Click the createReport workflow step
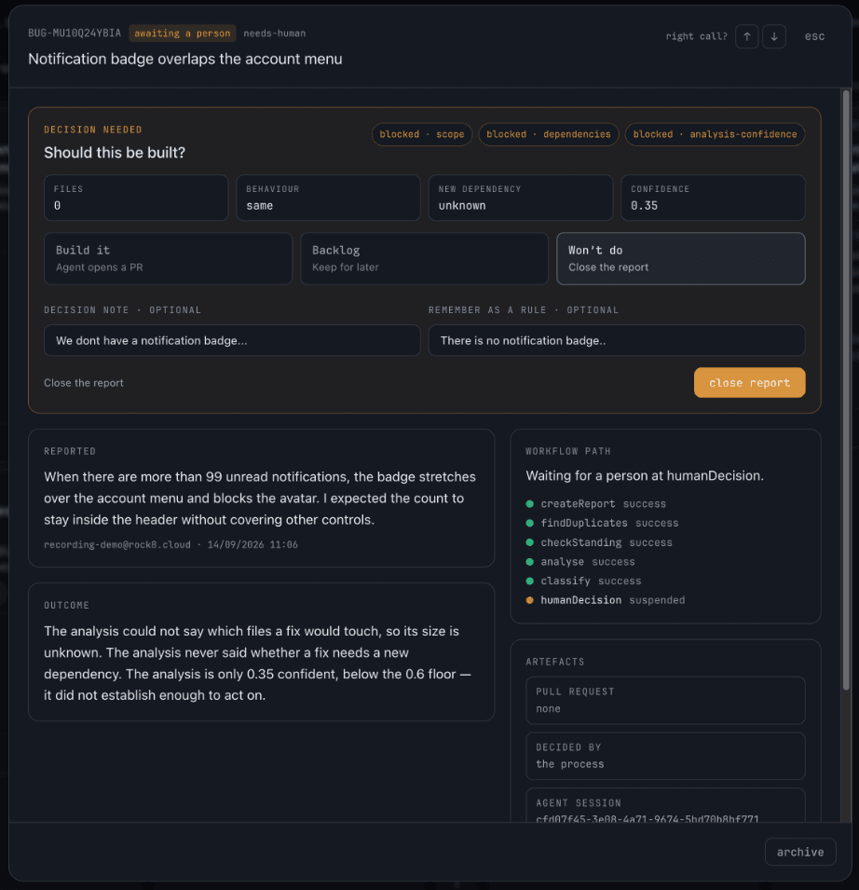Viewport: 859px width, 890px height. 595,504
